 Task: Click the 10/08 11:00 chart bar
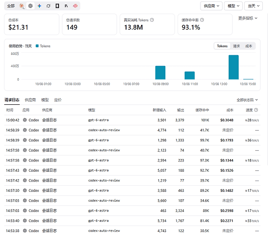[x=190, y=75]
